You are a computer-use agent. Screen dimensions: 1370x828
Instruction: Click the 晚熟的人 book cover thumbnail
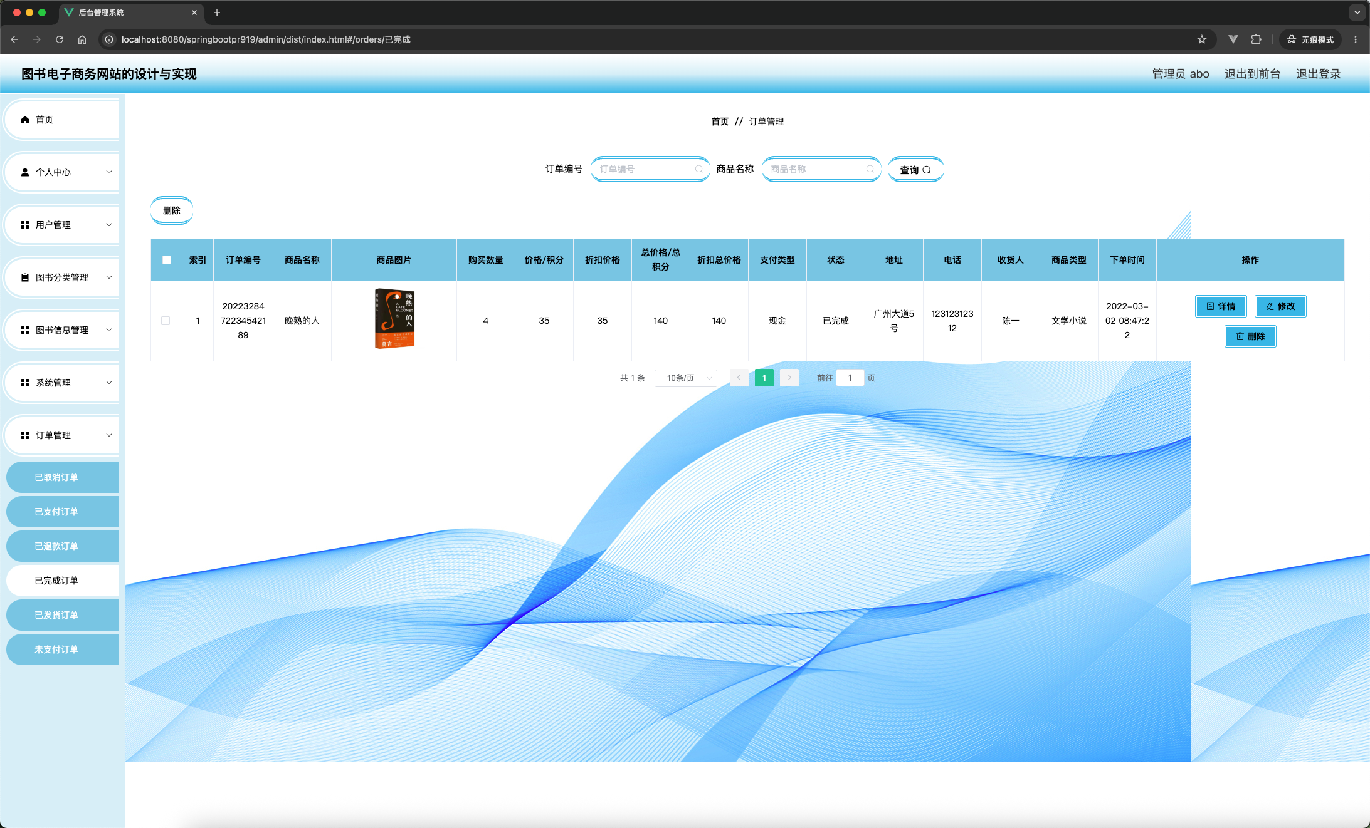click(x=394, y=319)
